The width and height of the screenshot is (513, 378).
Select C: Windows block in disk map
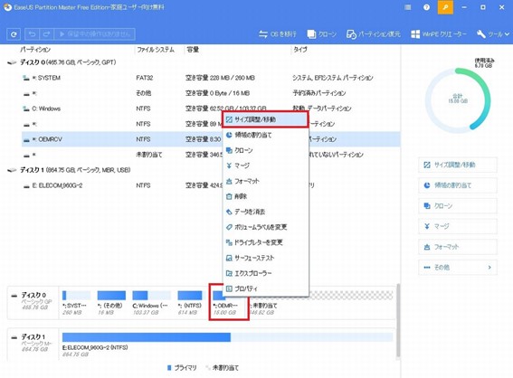click(x=151, y=303)
